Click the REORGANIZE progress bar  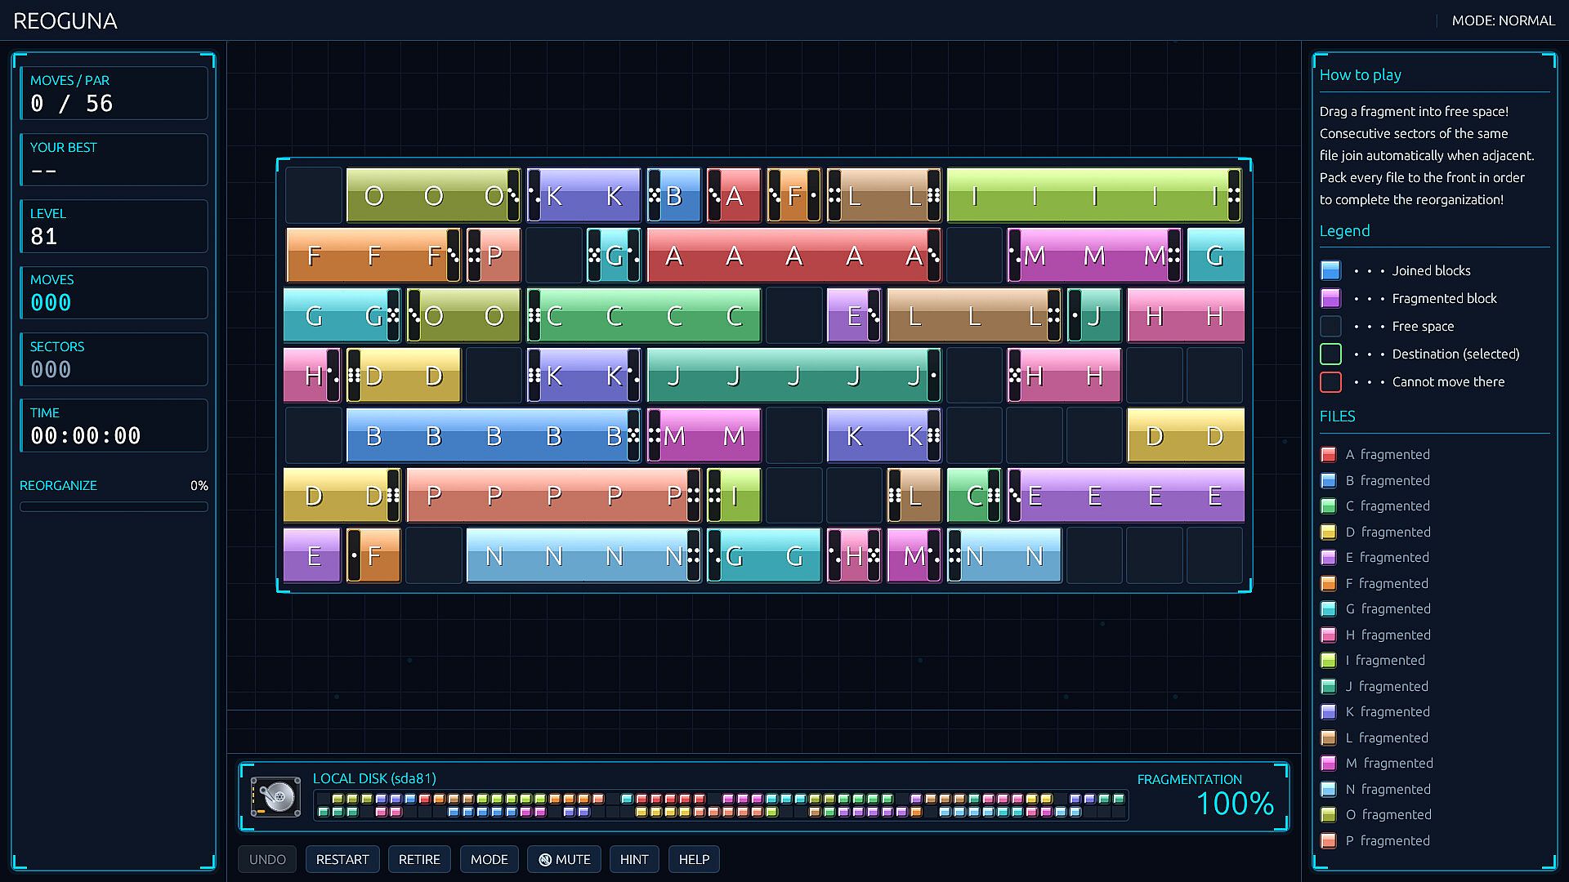pos(114,507)
